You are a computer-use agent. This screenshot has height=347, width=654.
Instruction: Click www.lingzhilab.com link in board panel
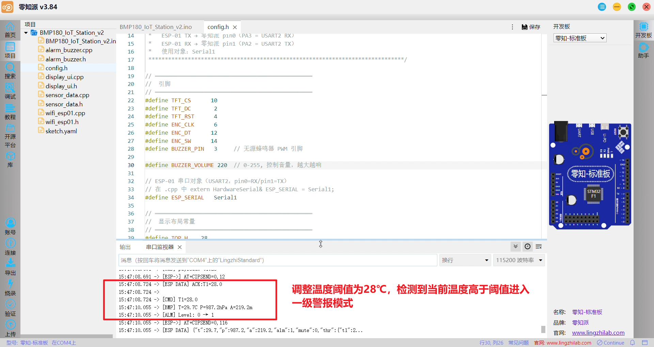pyautogui.click(x=598, y=333)
